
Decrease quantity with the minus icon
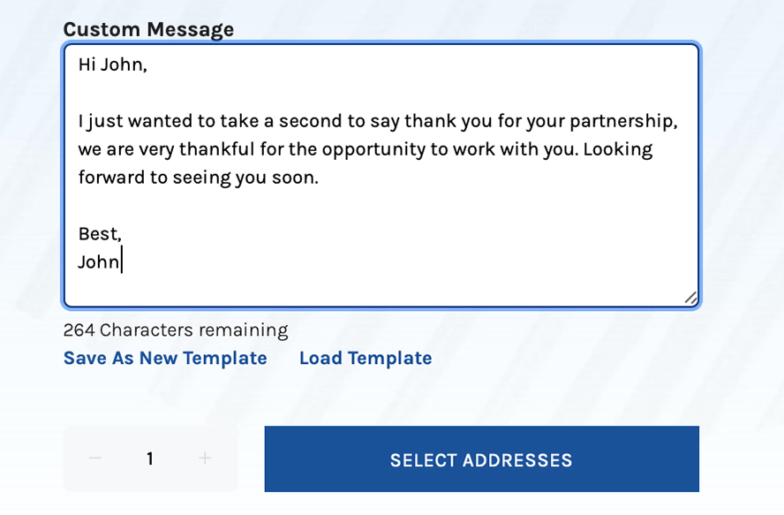(95, 458)
